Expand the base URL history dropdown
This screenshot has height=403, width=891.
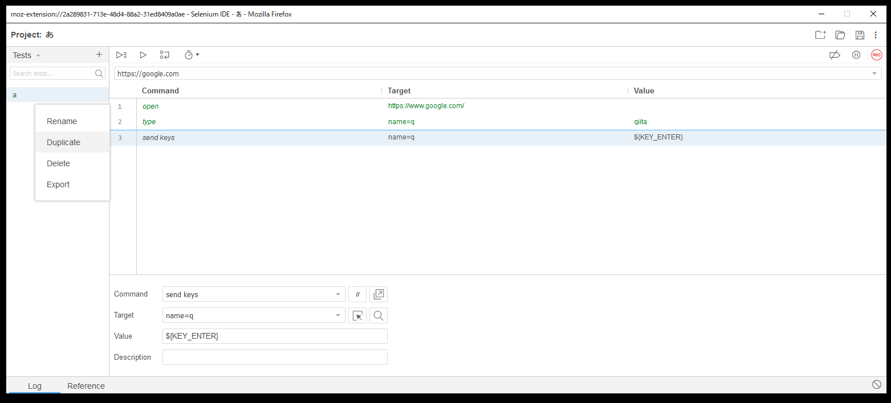point(874,73)
